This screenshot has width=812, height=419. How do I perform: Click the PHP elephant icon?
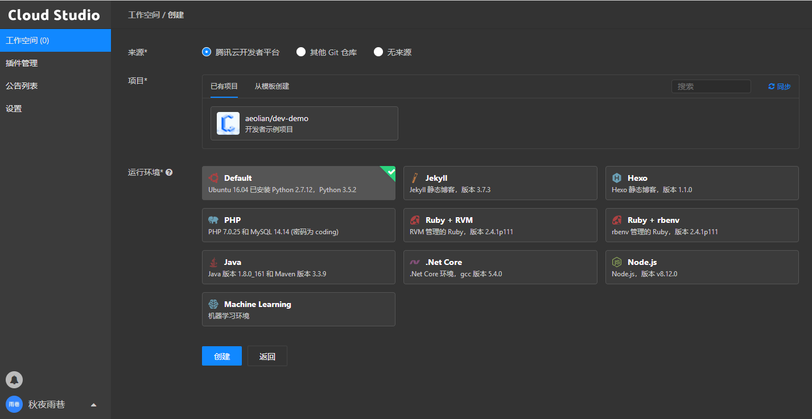213,220
